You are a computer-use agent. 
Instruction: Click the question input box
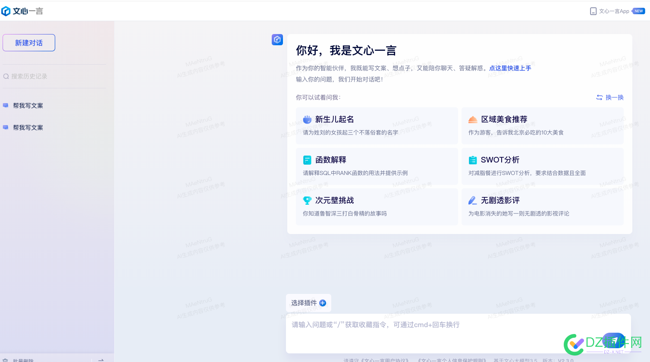(458, 334)
